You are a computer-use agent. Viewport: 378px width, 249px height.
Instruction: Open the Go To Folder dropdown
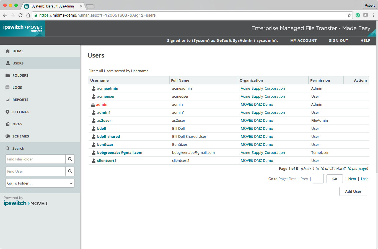(x=40, y=183)
